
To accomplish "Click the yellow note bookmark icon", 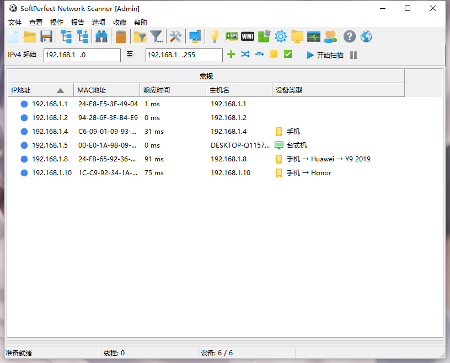I will 274,54.
